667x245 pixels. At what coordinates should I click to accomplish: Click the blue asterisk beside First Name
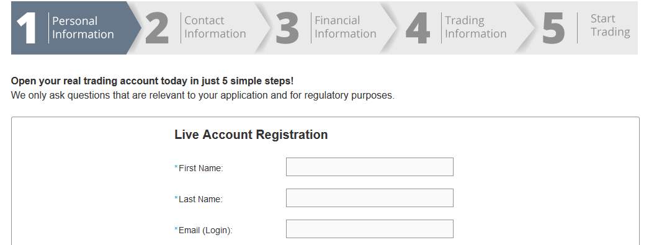point(176,167)
